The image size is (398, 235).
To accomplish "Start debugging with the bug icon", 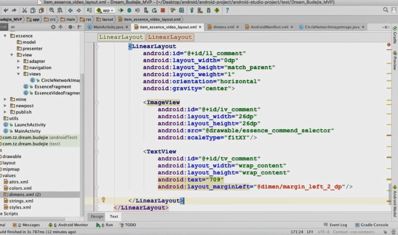I will click(x=129, y=11).
